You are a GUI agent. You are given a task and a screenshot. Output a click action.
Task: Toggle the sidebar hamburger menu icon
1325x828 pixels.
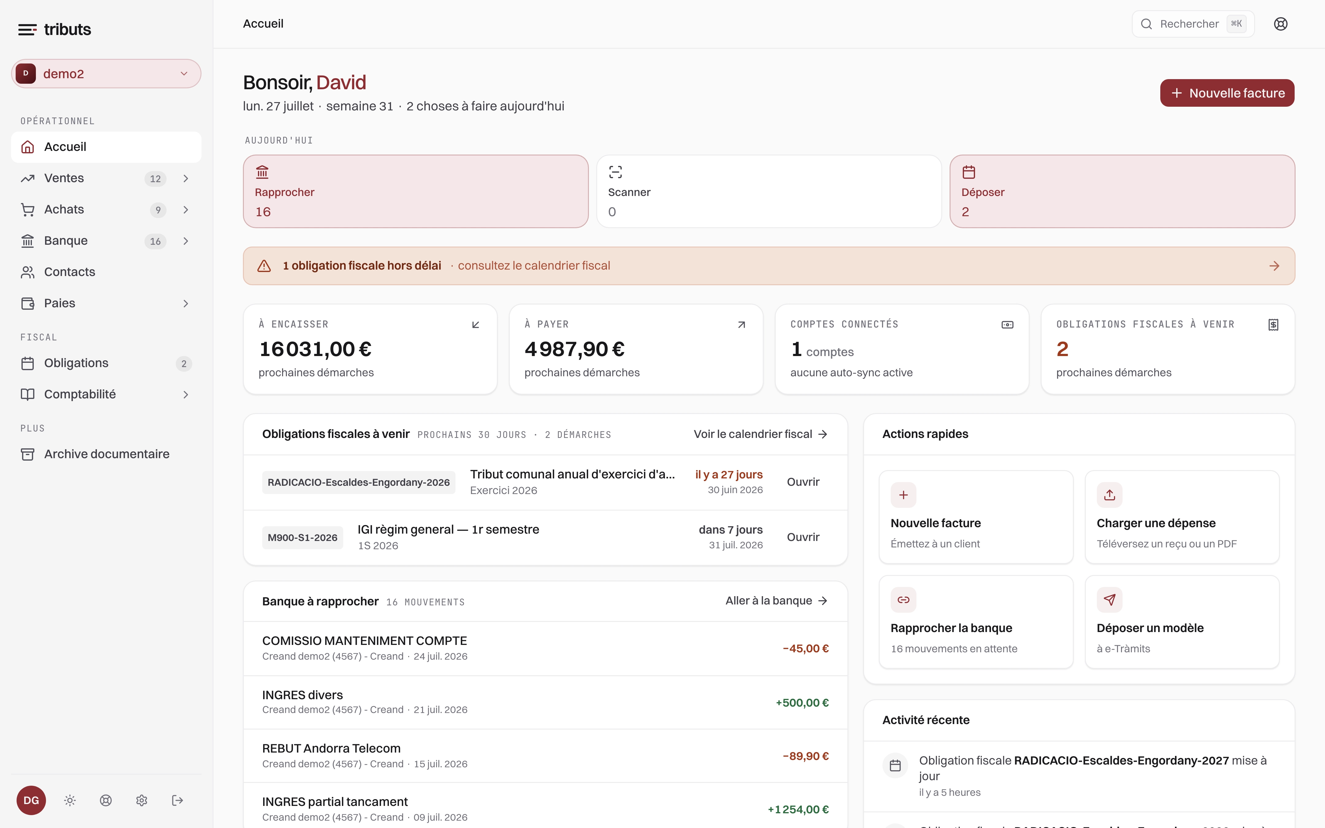coord(27,29)
